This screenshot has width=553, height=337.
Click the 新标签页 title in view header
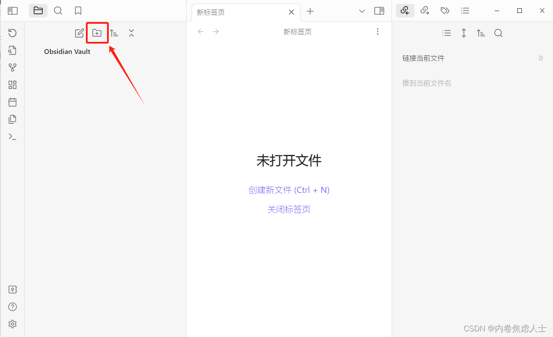[x=297, y=32]
